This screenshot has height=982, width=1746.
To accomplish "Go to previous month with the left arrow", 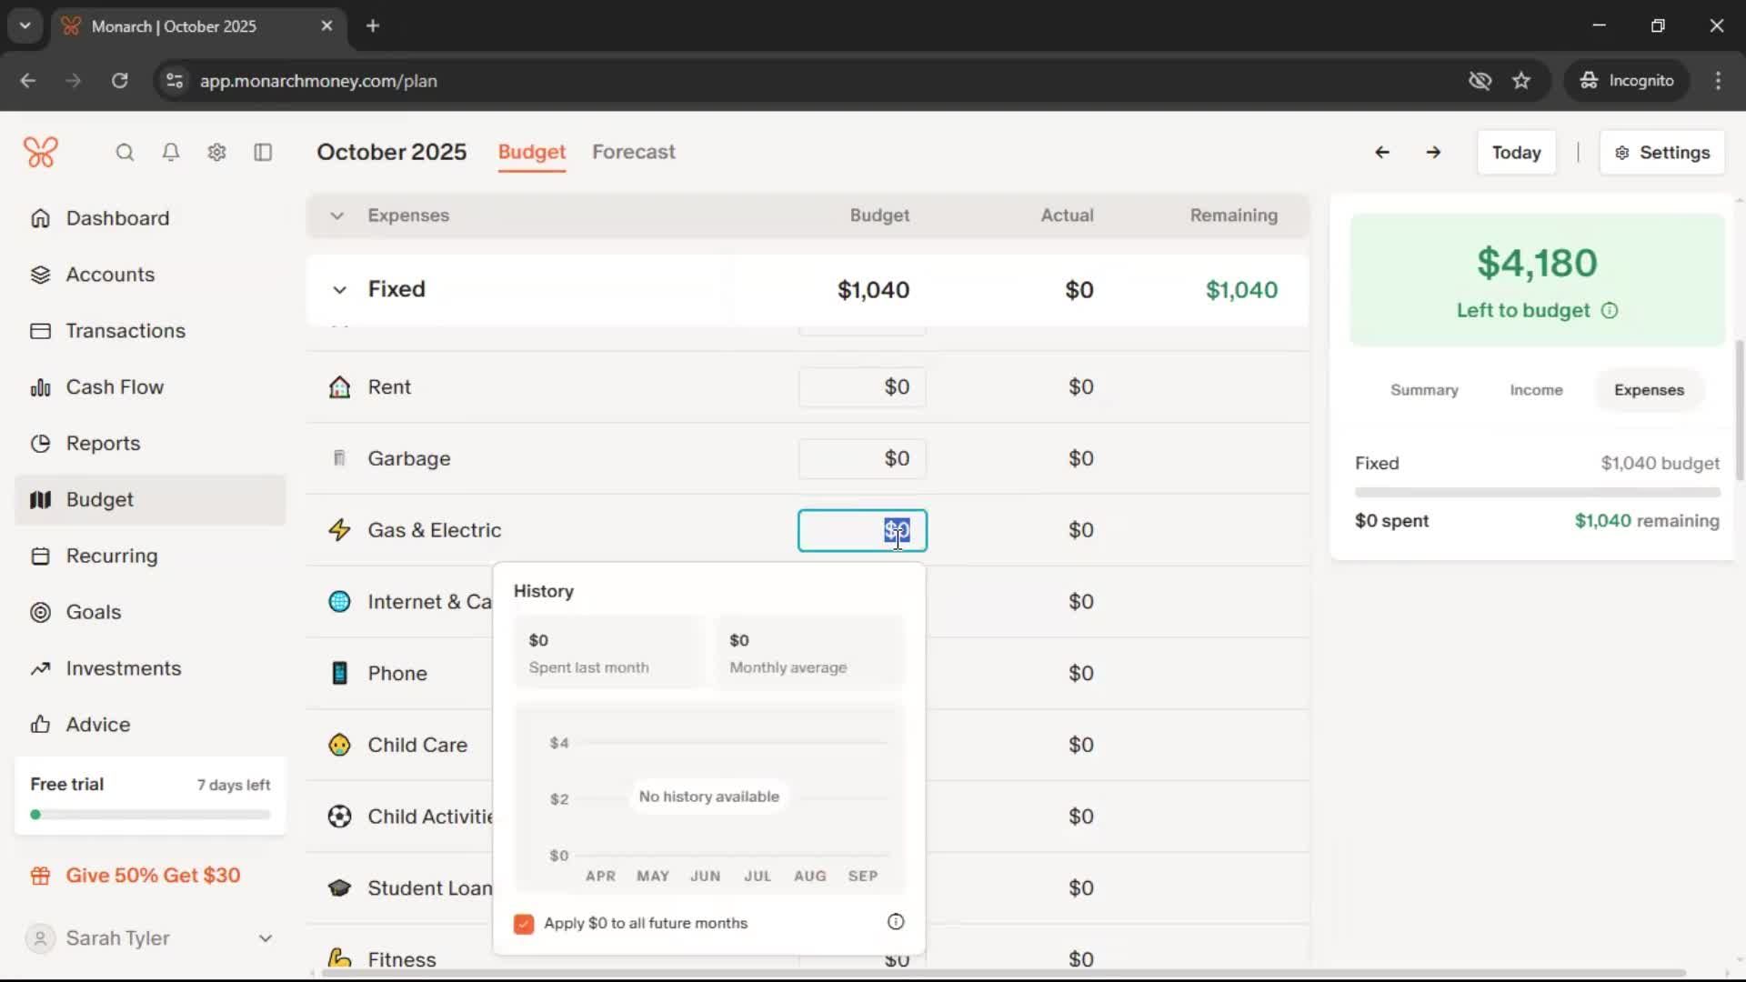I will [1382, 152].
